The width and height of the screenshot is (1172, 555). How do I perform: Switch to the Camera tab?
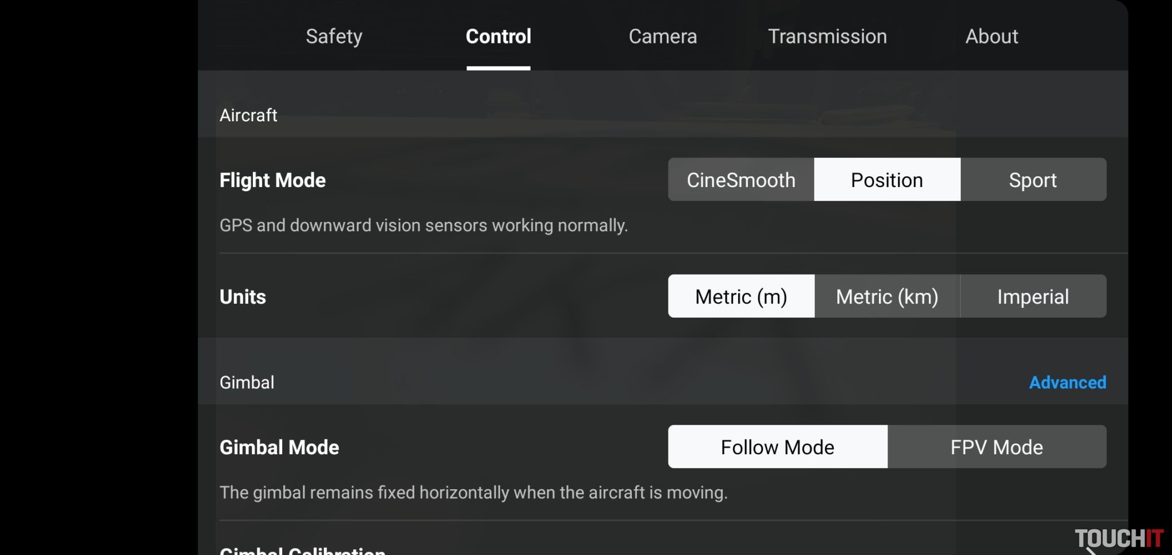[663, 37]
